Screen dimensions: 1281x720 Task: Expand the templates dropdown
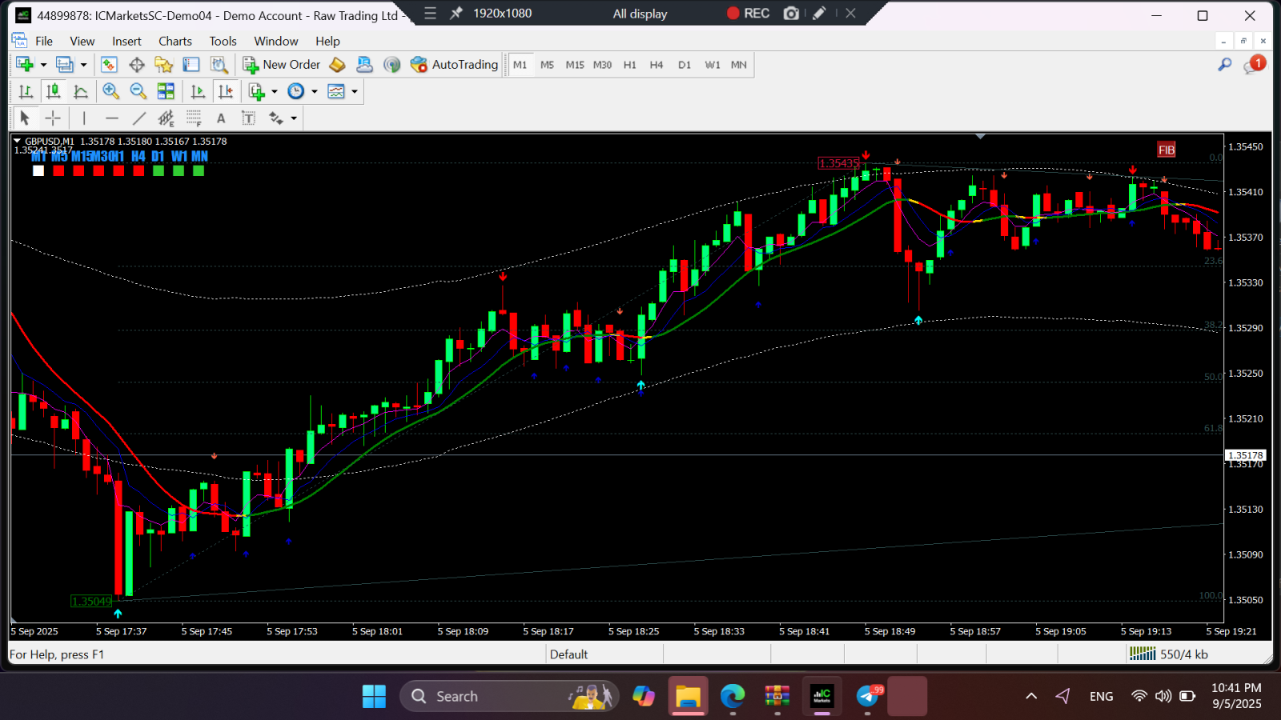[x=355, y=91]
